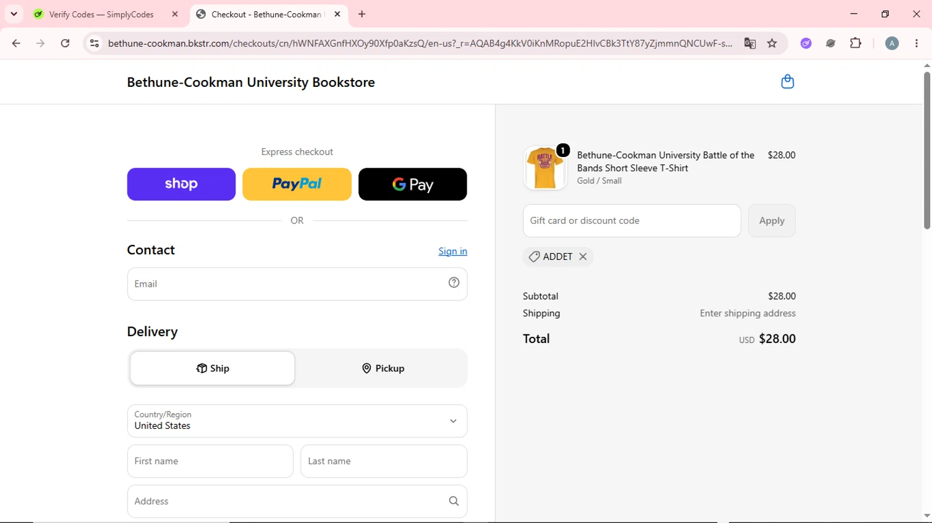Focus the Last name field

384,461
